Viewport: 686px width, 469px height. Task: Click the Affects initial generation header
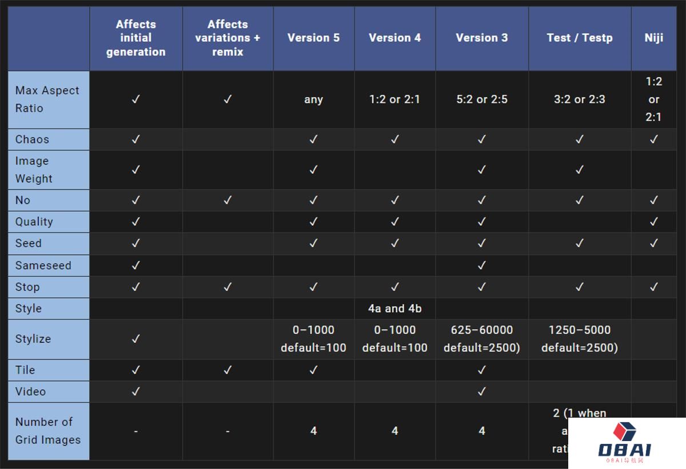tap(135, 38)
